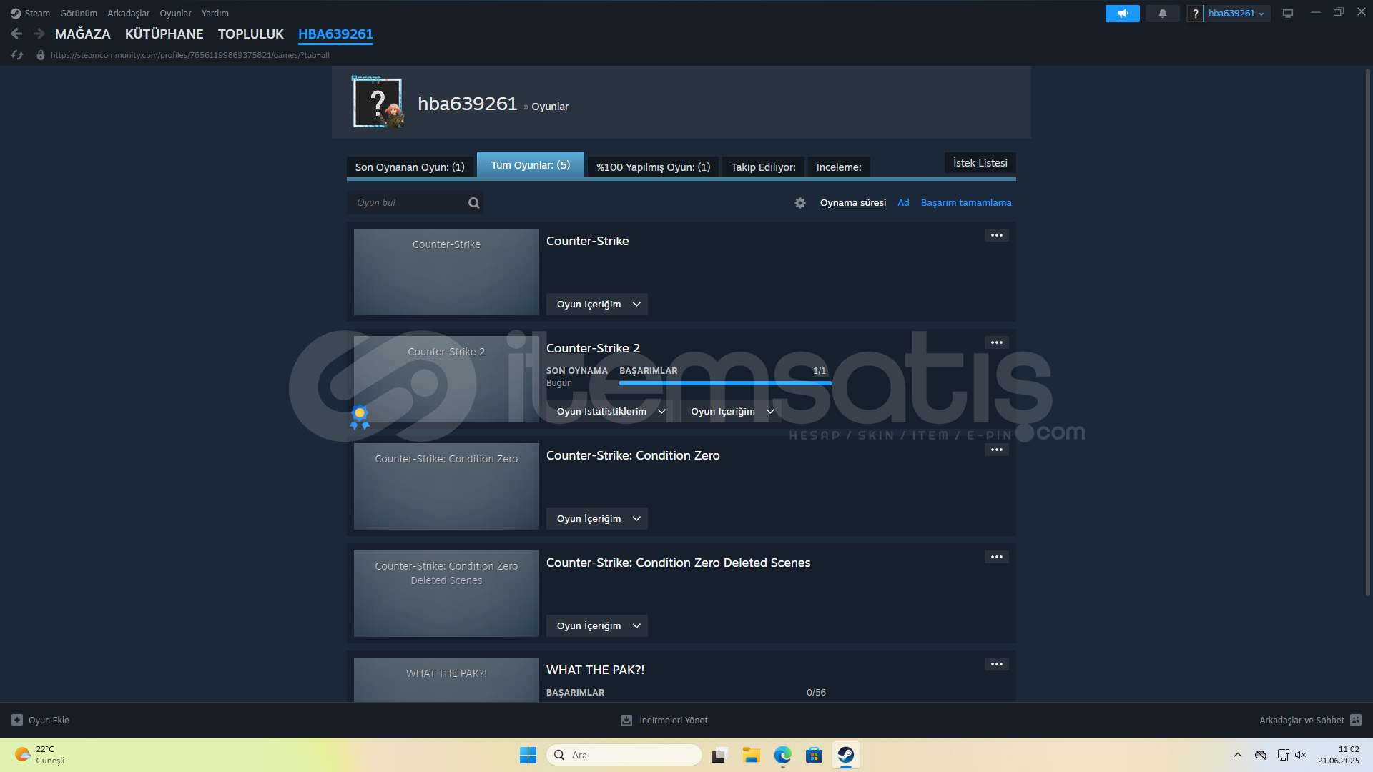Click the Steam logo menu icon
Screen dimensions: 1373x772
(x=16, y=14)
